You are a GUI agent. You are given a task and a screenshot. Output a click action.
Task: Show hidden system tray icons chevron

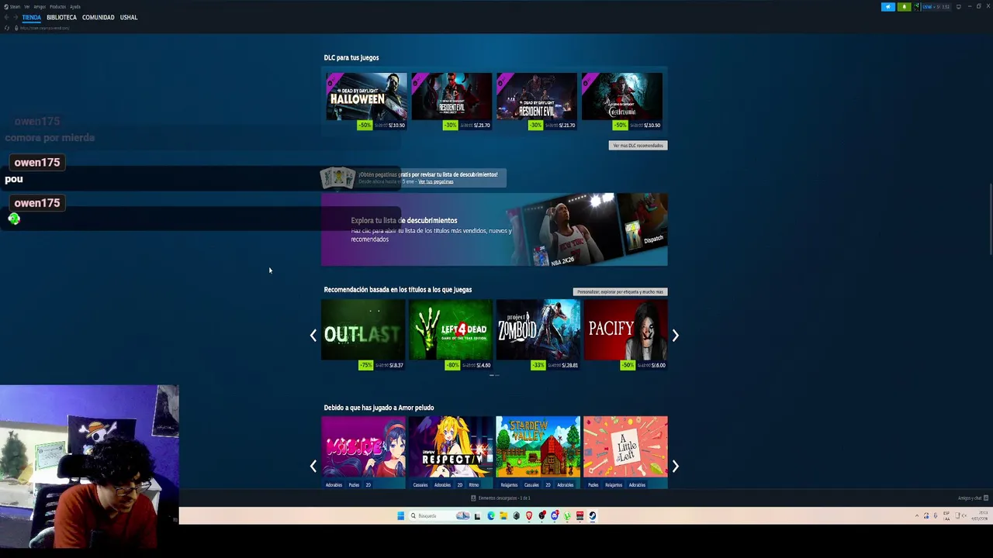917,515
